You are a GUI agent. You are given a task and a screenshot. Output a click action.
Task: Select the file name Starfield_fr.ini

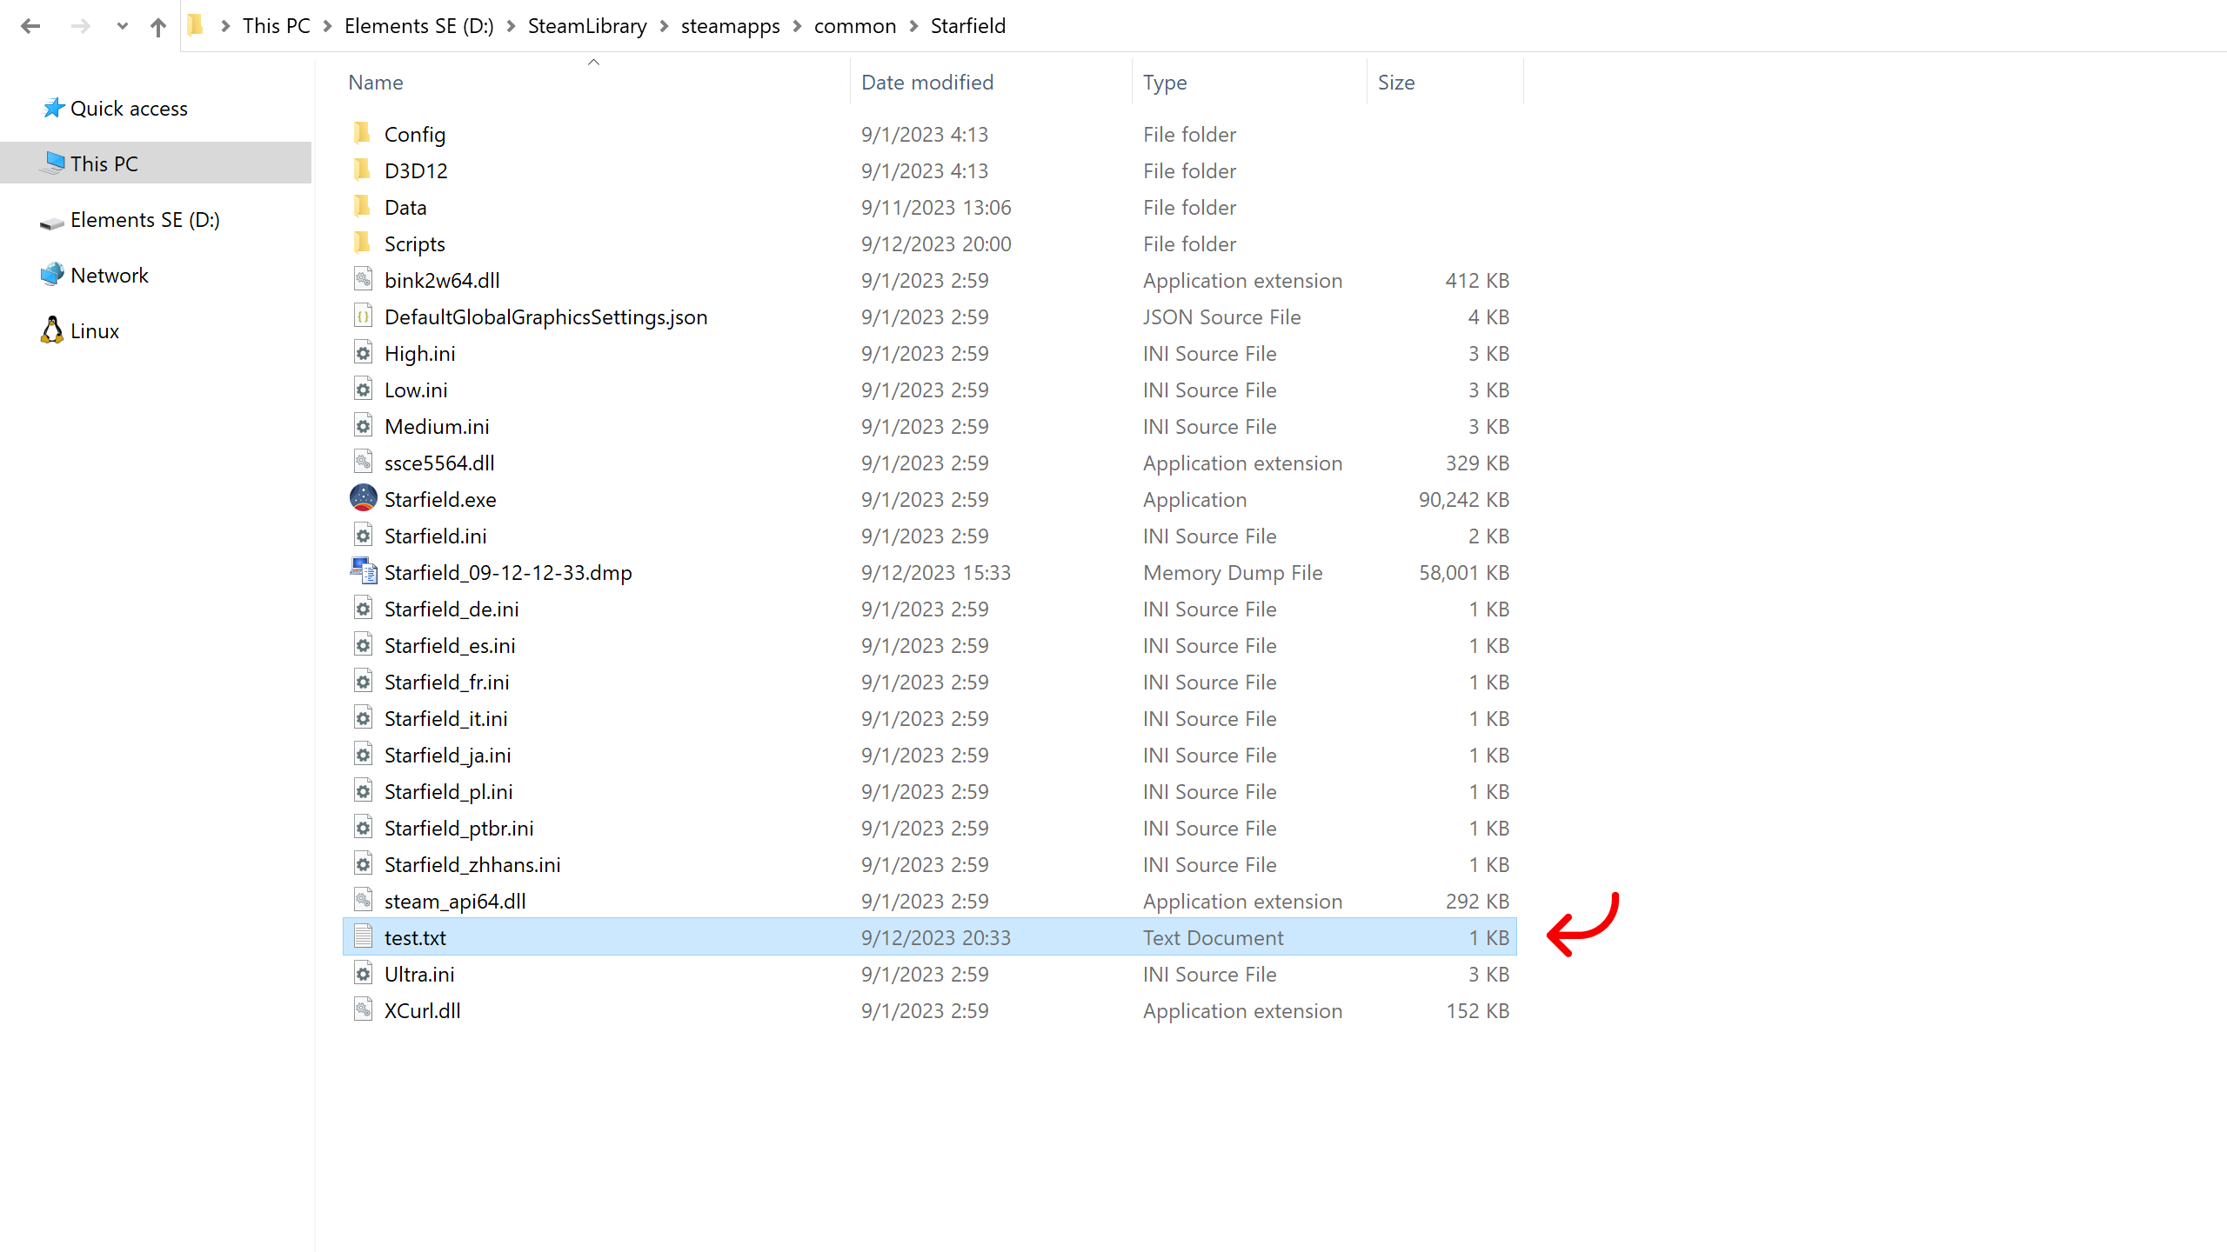point(447,683)
